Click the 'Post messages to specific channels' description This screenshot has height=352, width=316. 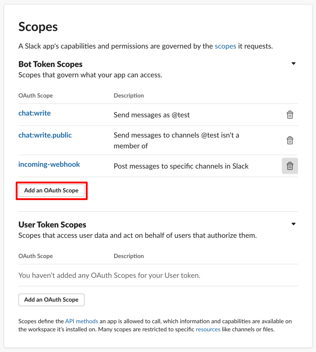coord(181,166)
